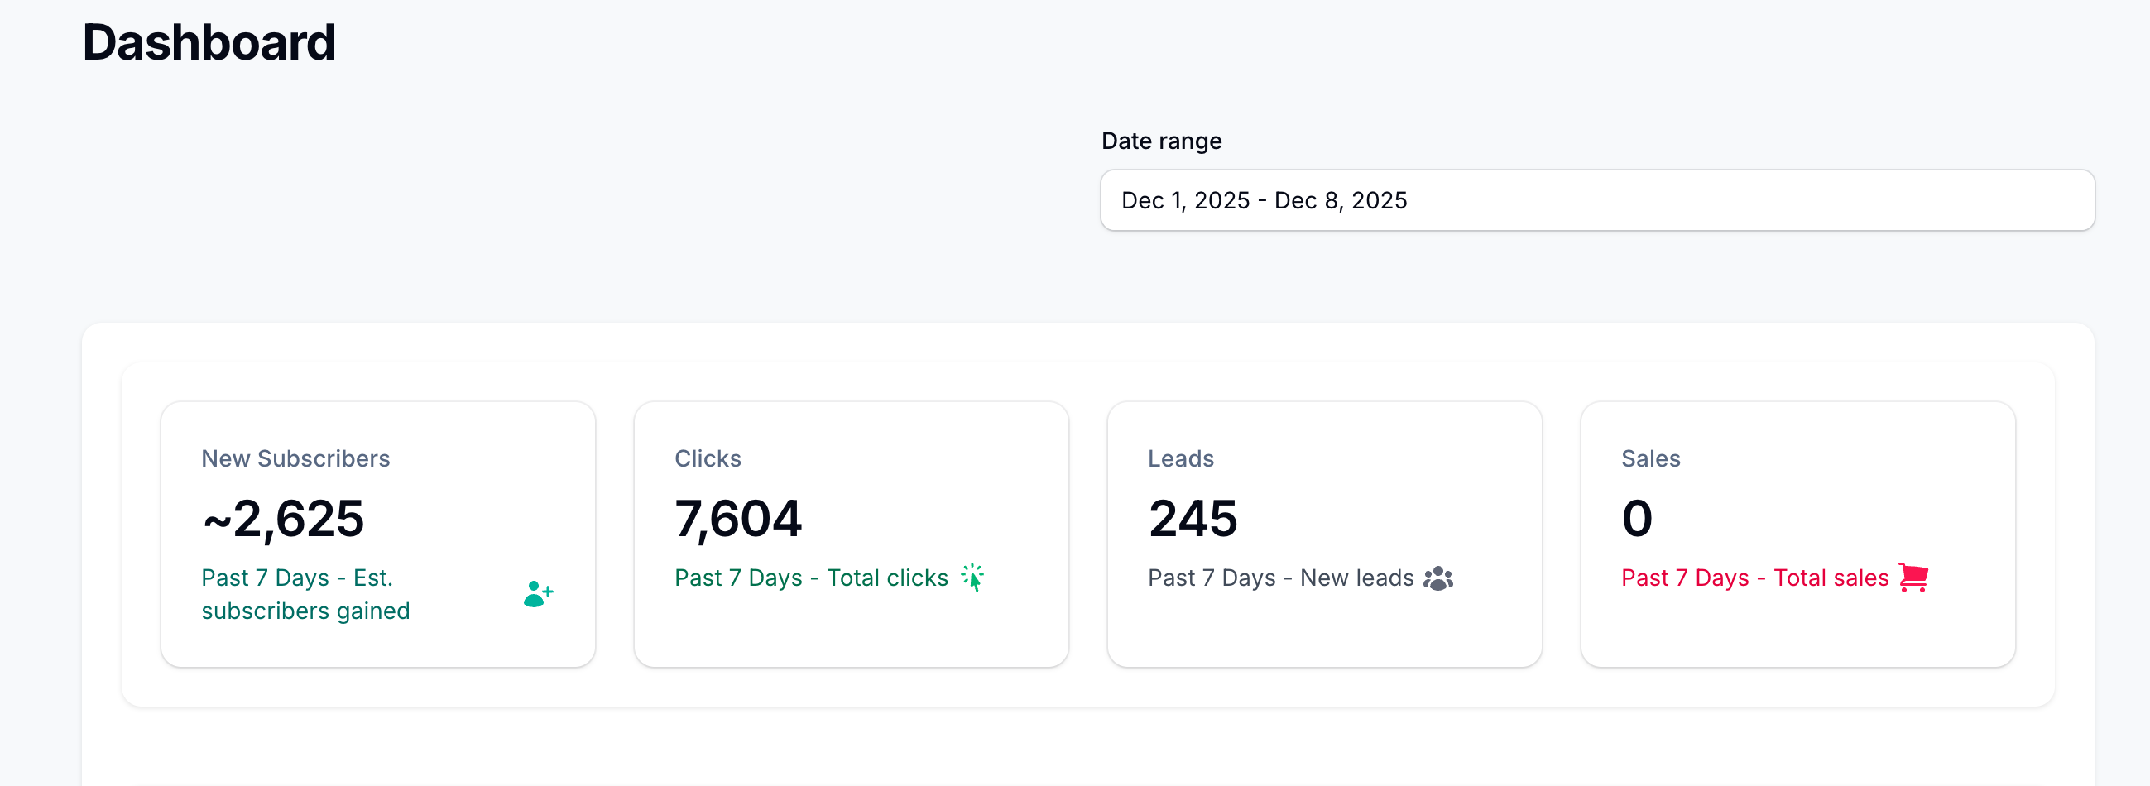Select the Dec 1 - Dec 8 date field

pyautogui.click(x=1596, y=200)
